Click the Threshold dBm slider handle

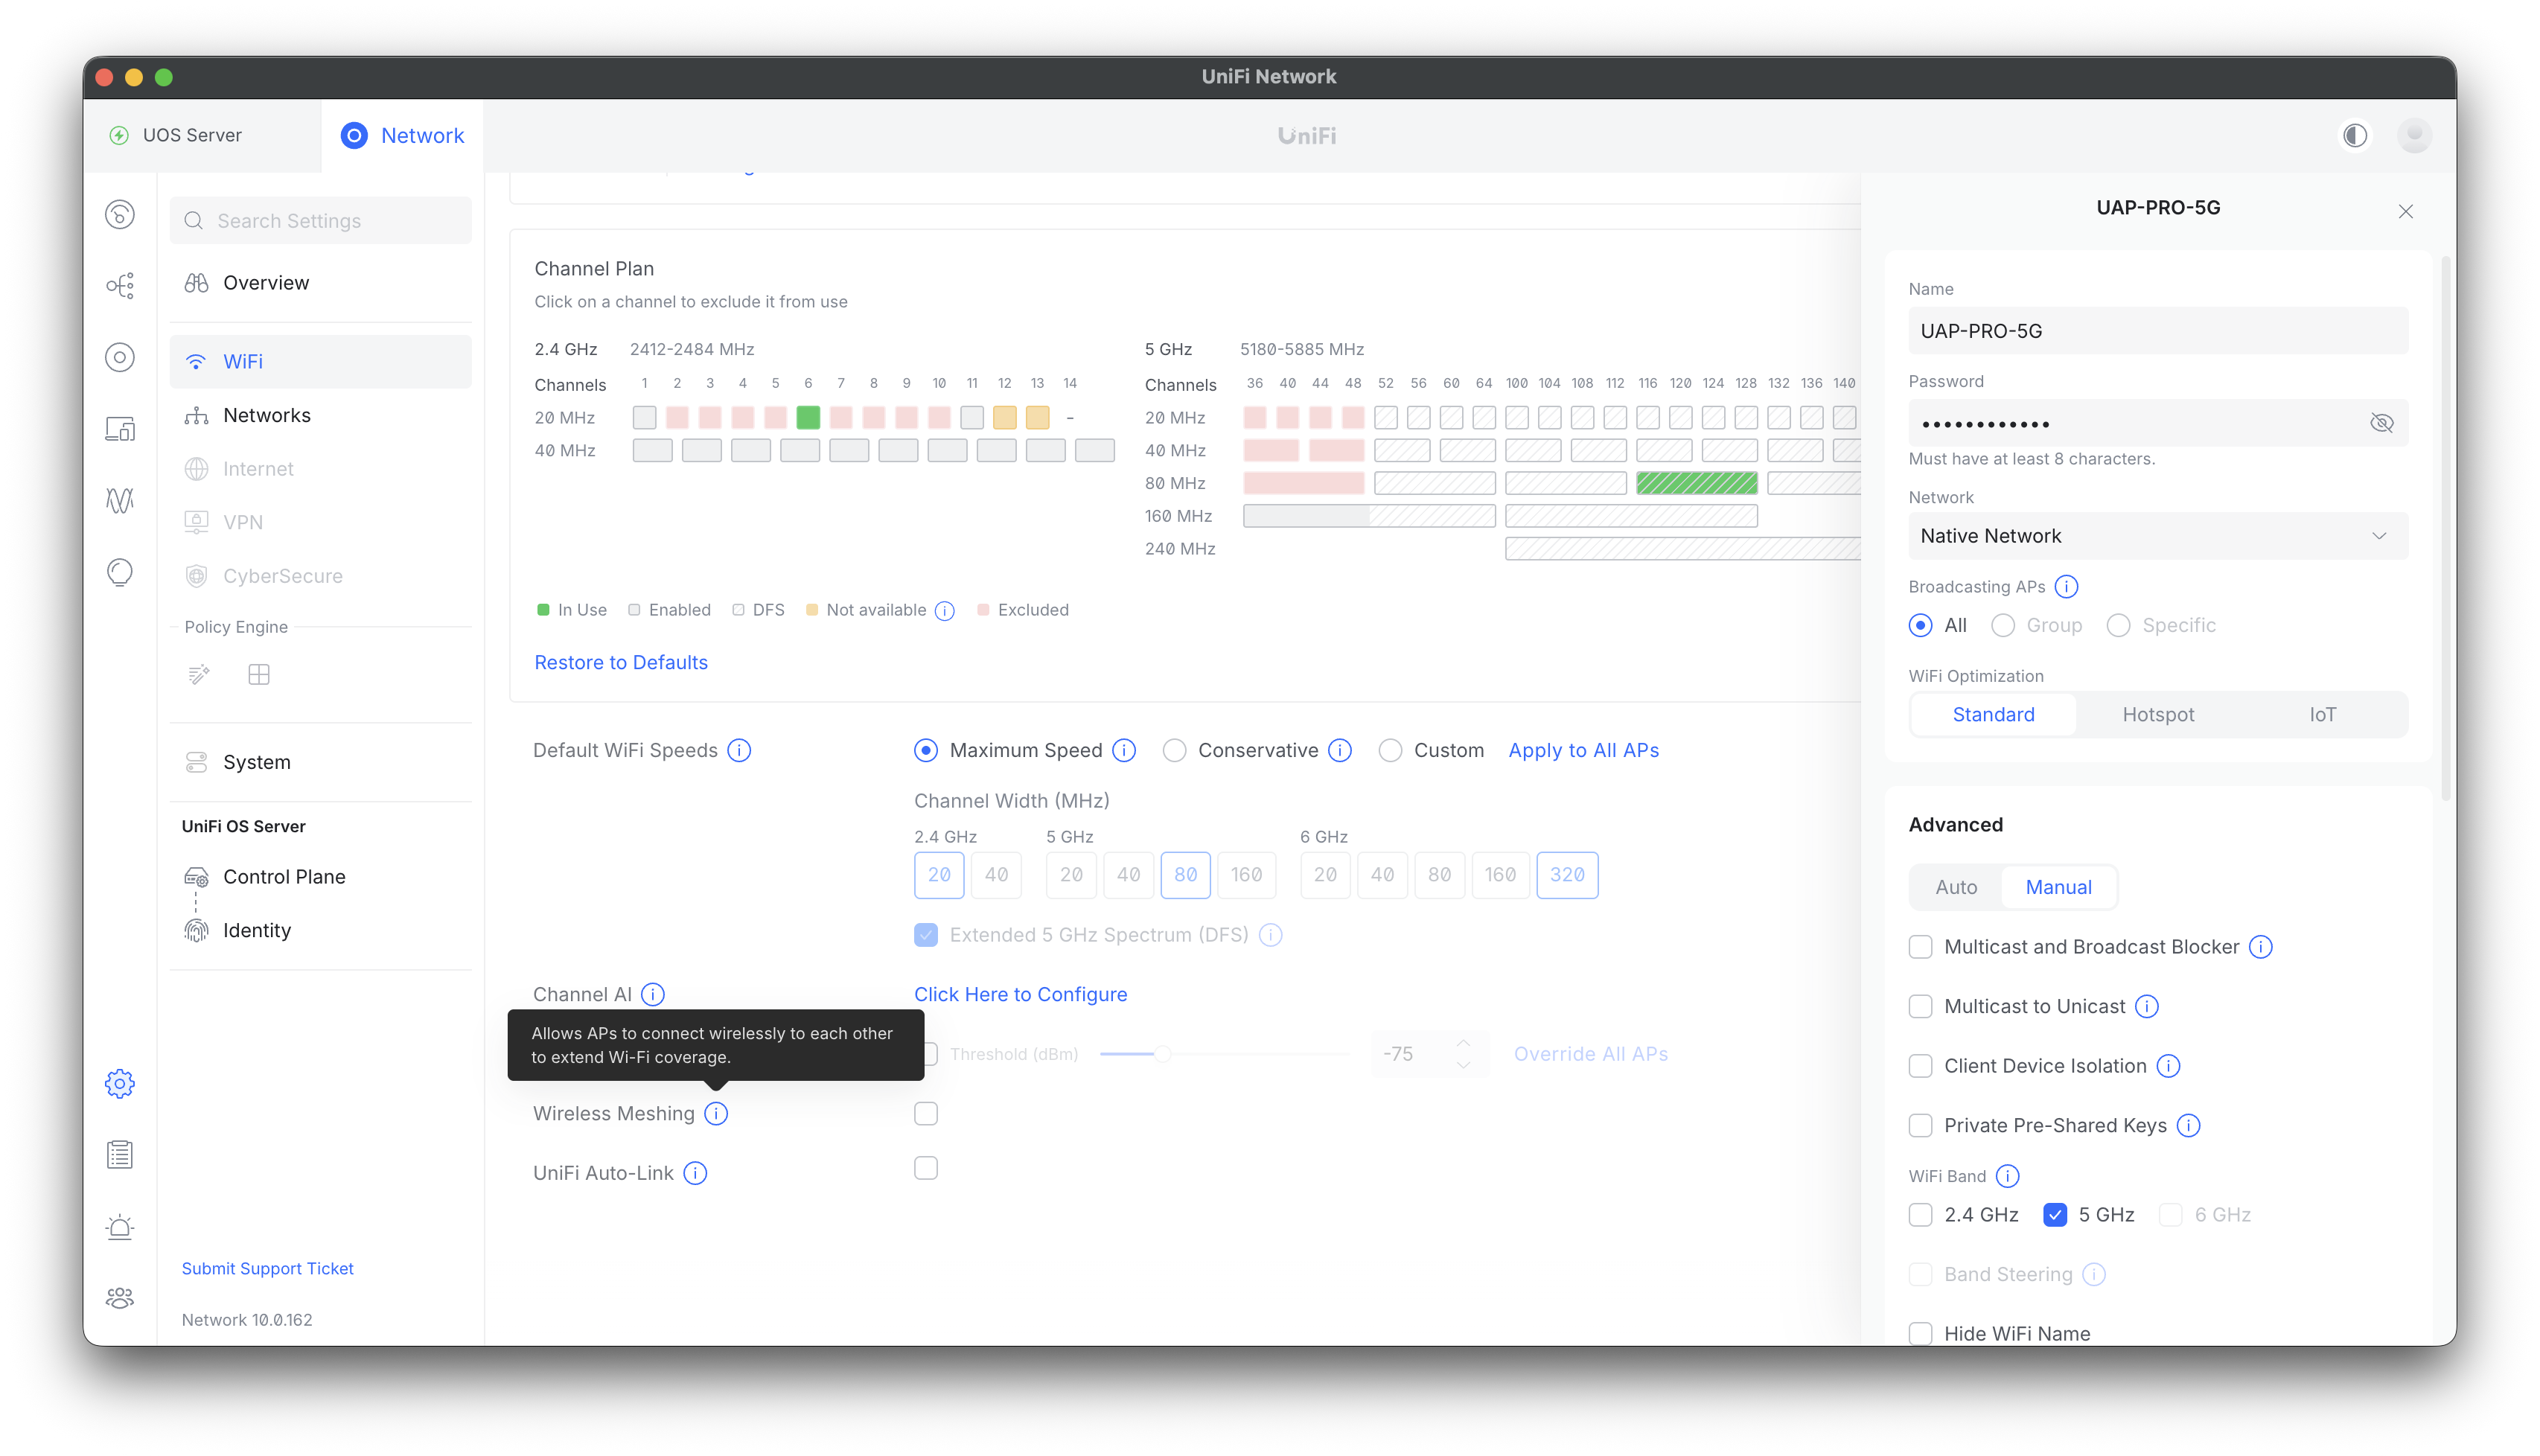click(x=1162, y=1054)
